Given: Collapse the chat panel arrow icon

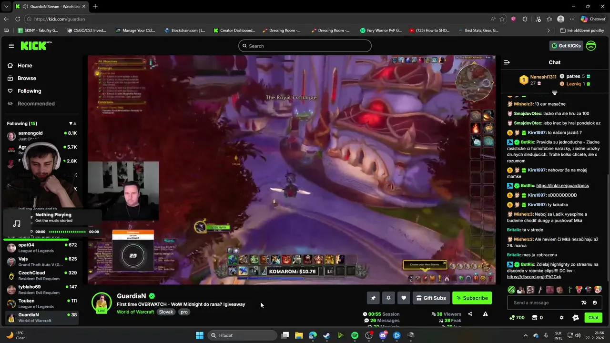Looking at the screenshot, I should [x=507, y=62].
